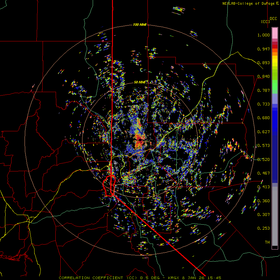The height and width of the screenshot is (280, 280).
Task: Click the 0.307 scale value
Action: tap(264, 215)
